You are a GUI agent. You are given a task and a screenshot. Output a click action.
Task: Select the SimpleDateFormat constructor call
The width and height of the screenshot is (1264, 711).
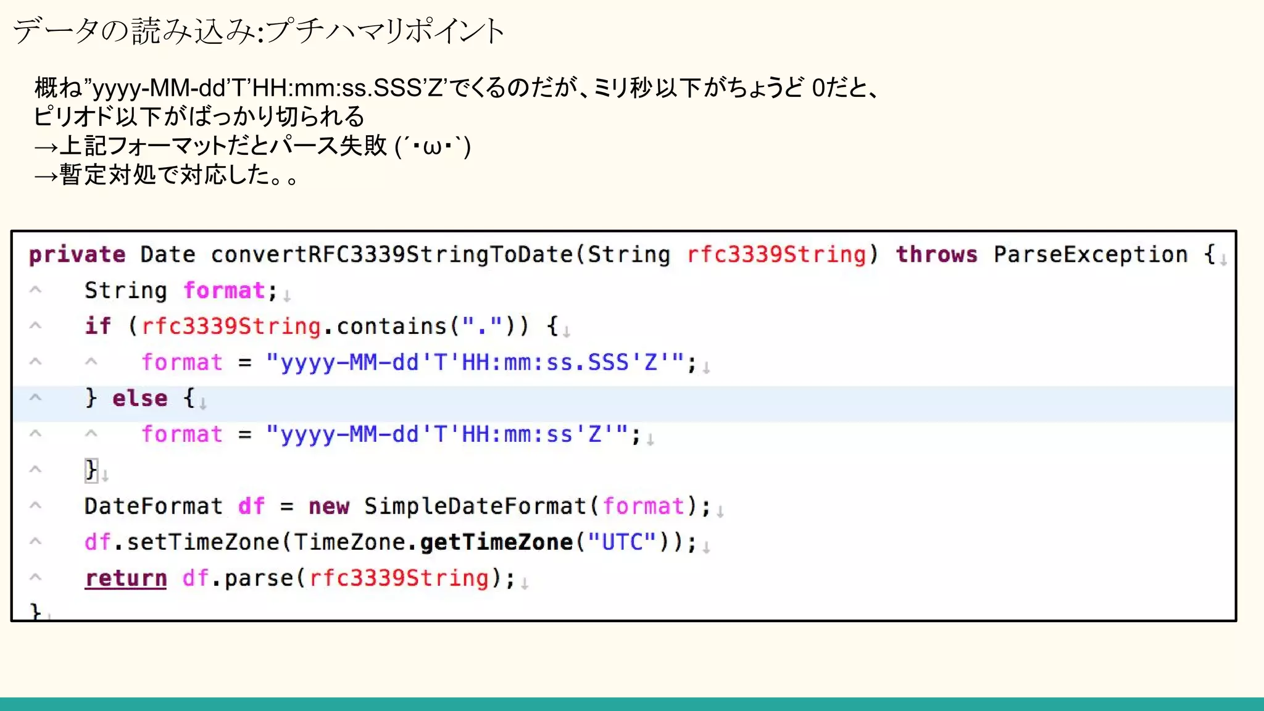pos(475,506)
